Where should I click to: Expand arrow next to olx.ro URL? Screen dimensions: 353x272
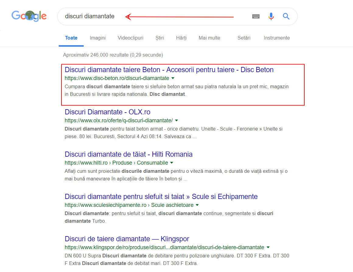pyautogui.click(x=177, y=120)
